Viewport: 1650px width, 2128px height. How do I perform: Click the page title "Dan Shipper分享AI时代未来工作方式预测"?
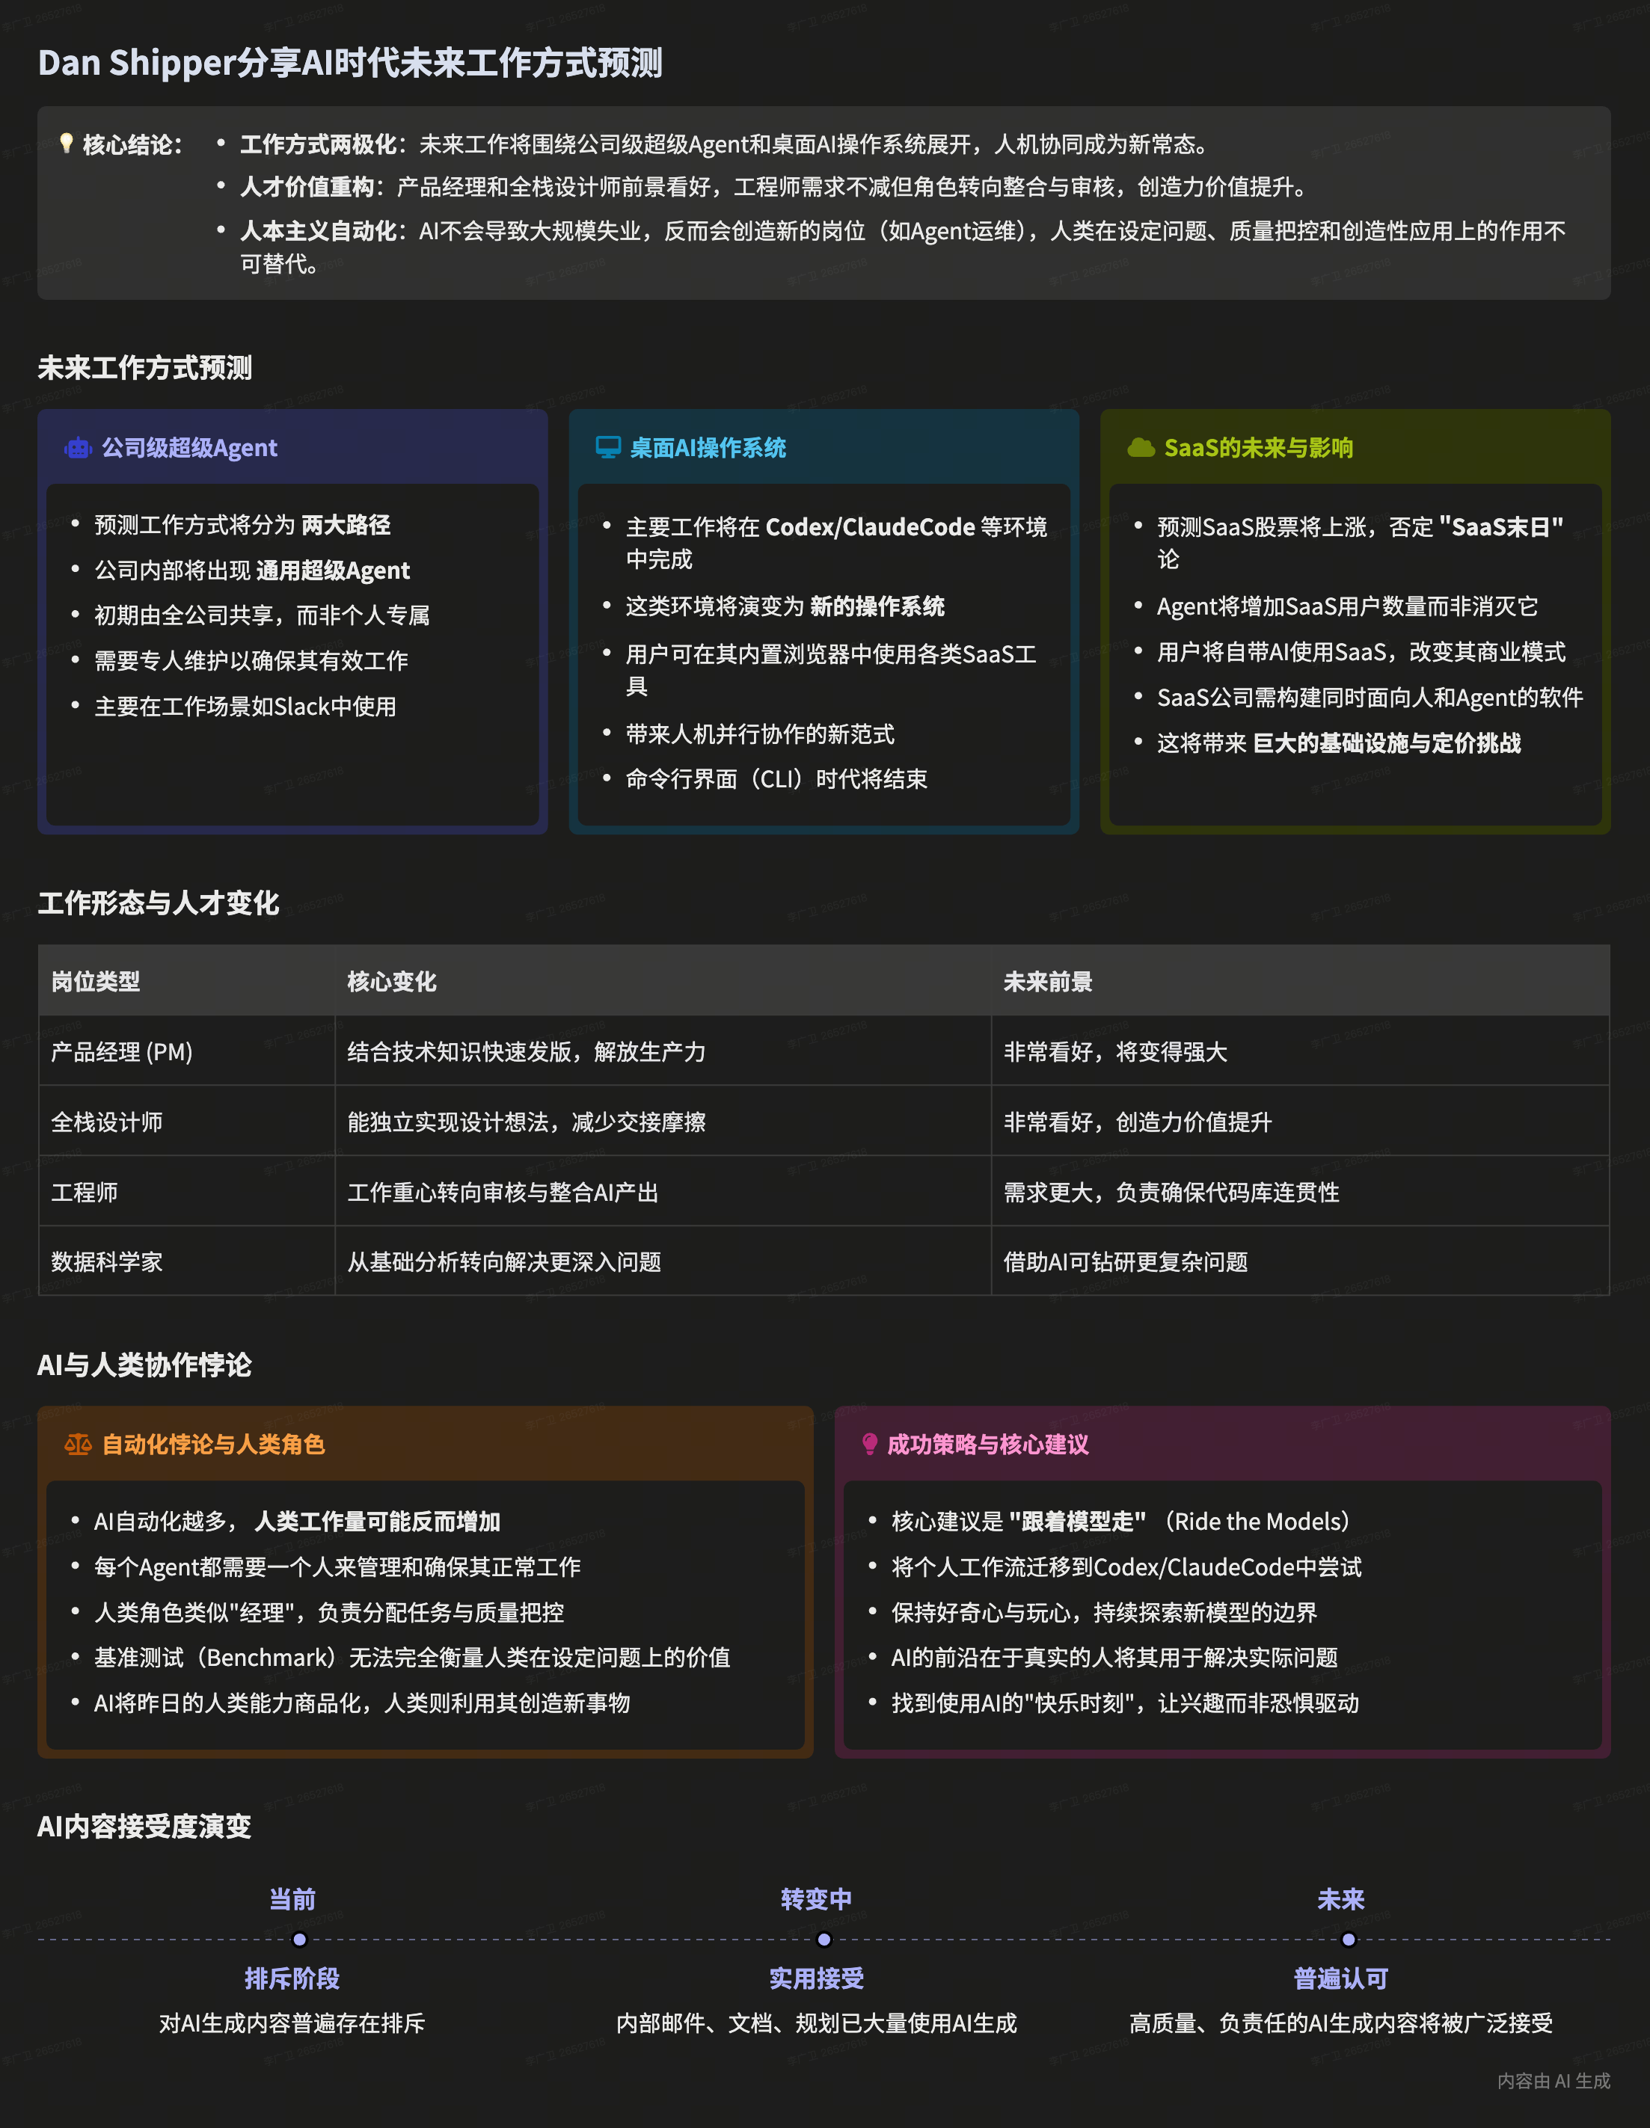click(351, 64)
